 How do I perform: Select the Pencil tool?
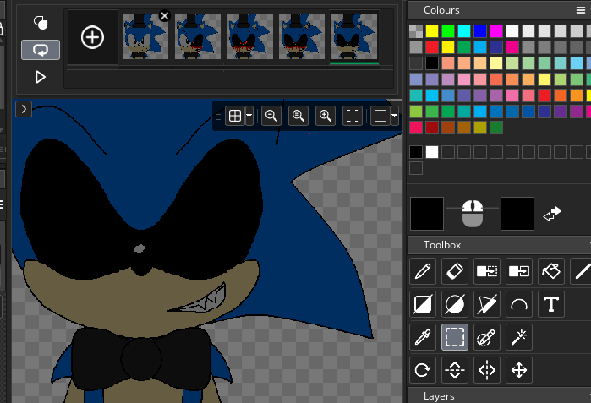[x=423, y=271]
